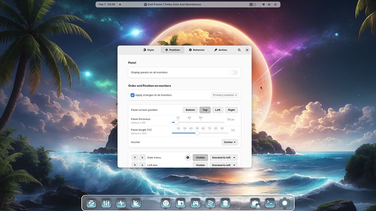Enable Display panels on all monitors

pos(233,73)
